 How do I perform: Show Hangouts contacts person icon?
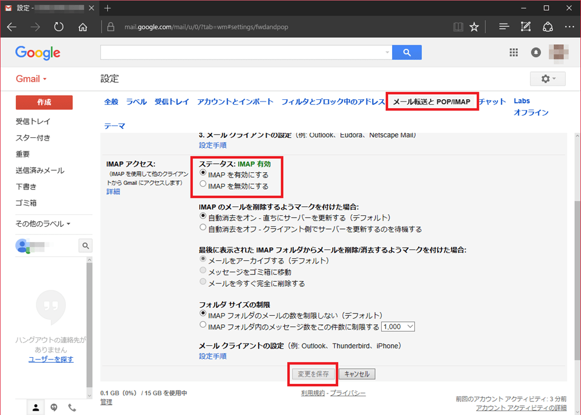coord(36,408)
